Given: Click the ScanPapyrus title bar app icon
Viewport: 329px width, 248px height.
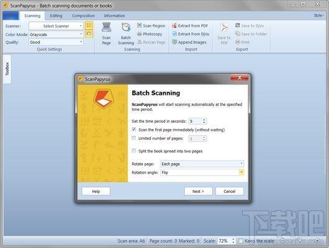Looking at the screenshot, I should tap(6, 6).
